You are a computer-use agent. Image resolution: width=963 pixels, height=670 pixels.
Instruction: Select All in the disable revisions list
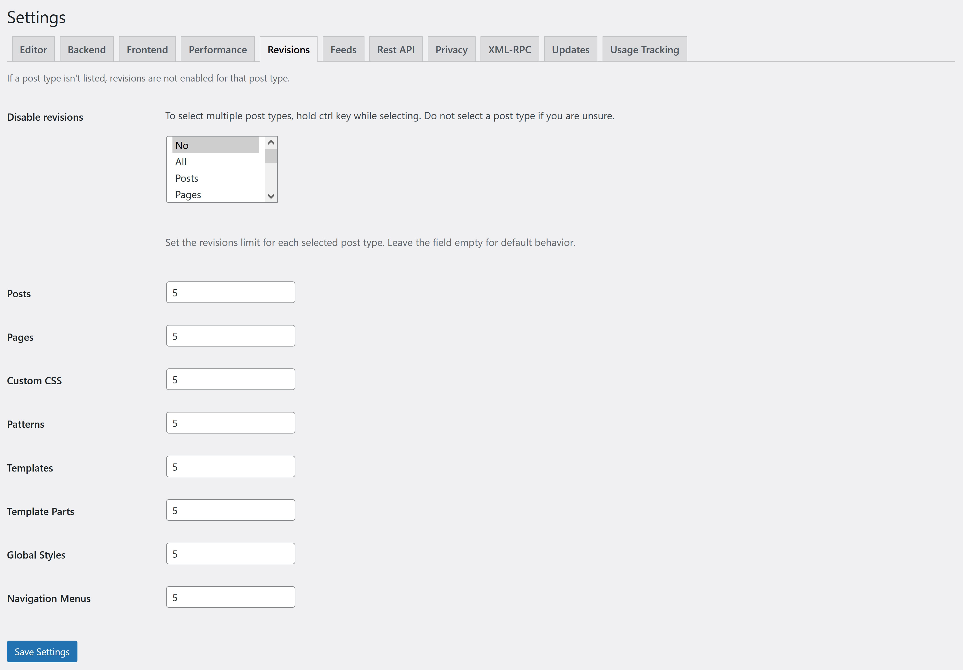click(181, 161)
